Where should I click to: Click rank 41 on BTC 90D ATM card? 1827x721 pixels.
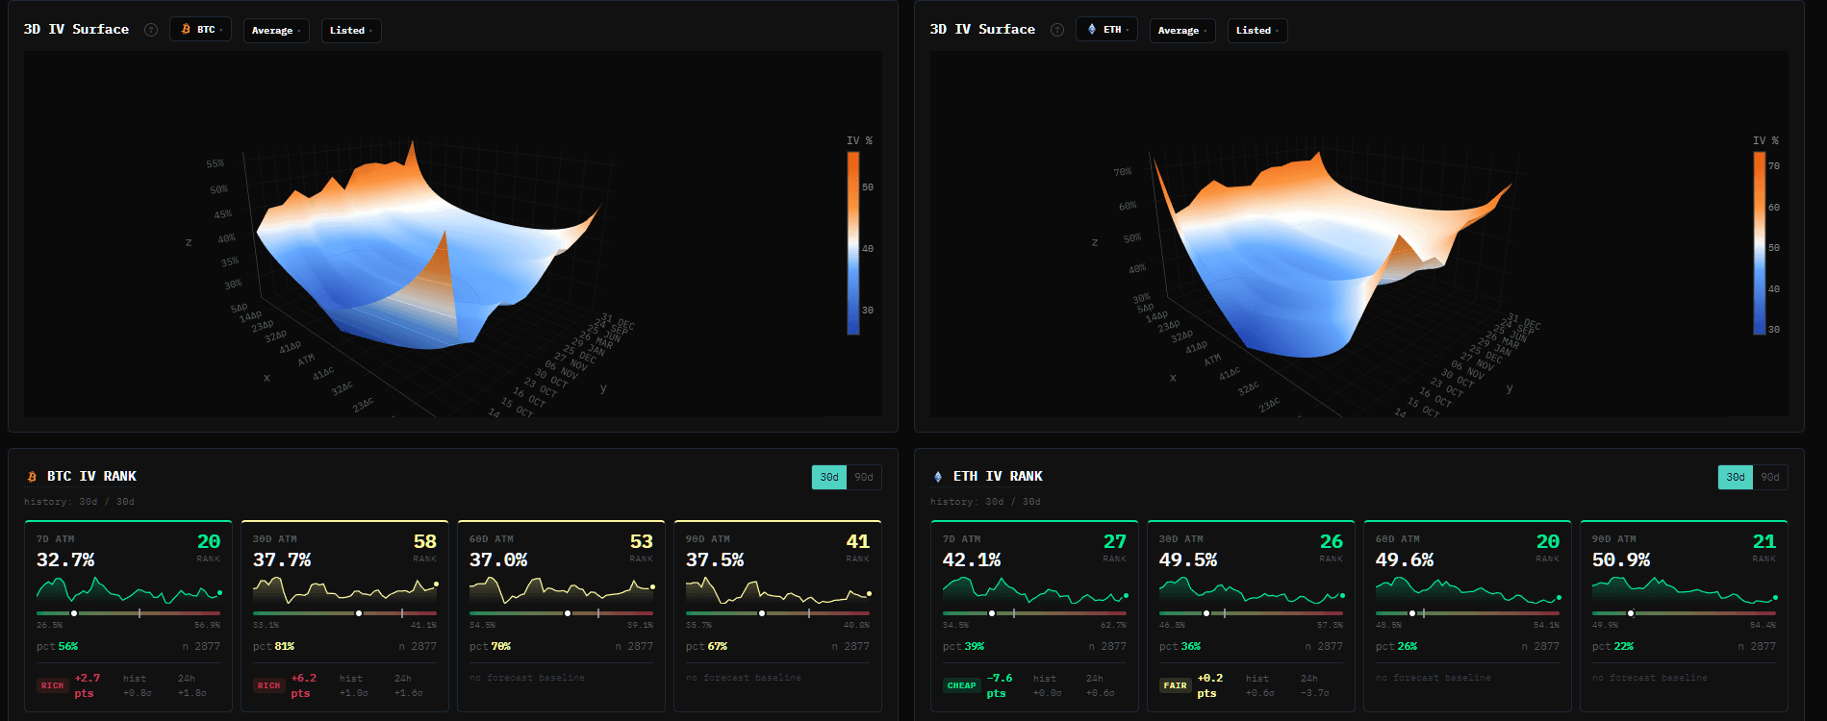pos(858,542)
